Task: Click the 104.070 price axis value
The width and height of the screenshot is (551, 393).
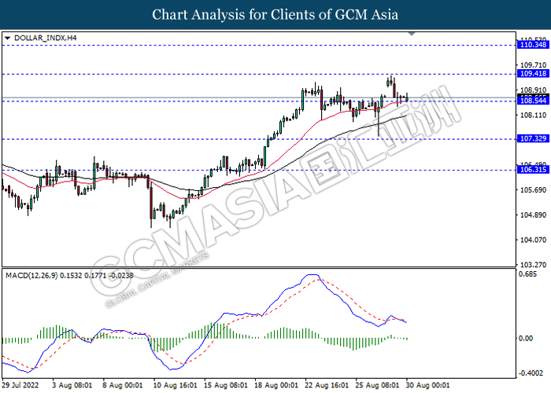Action: tap(533, 240)
